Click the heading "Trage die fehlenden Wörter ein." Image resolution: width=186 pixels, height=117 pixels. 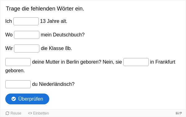[x=45, y=9]
